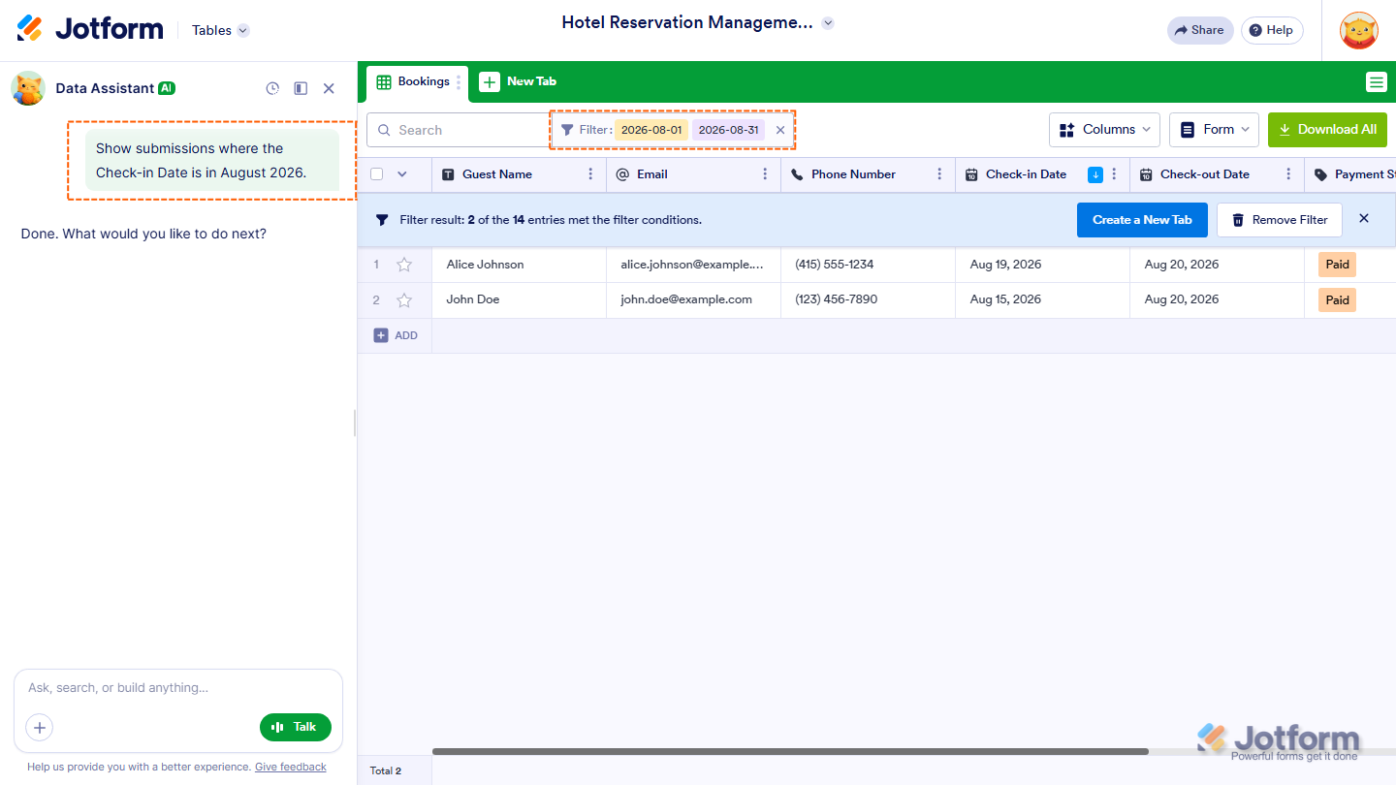Image resolution: width=1396 pixels, height=785 pixels.
Task: Click the Data Assistant cat avatar
Action: coord(28,88)
